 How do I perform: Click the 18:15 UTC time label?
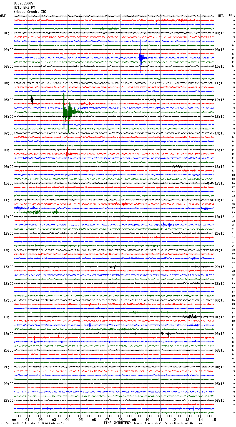(220, 200)
